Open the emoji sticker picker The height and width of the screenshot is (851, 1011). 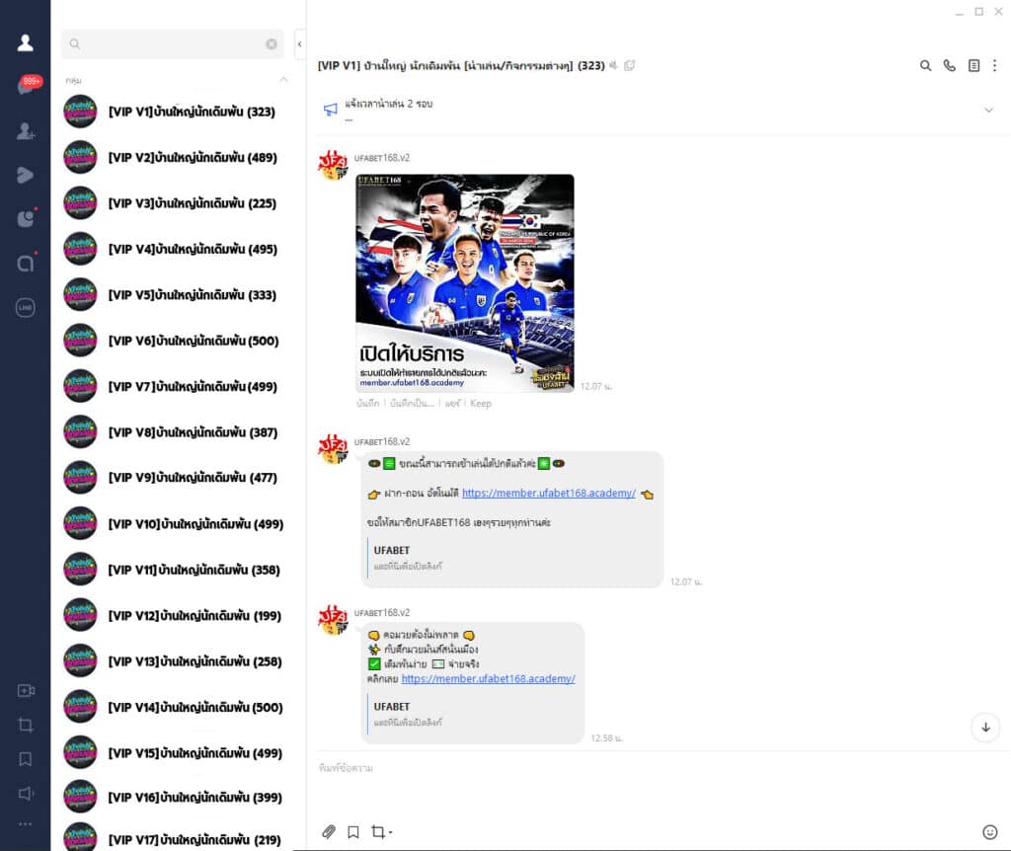pyautogui.click(x=989, y=831)
